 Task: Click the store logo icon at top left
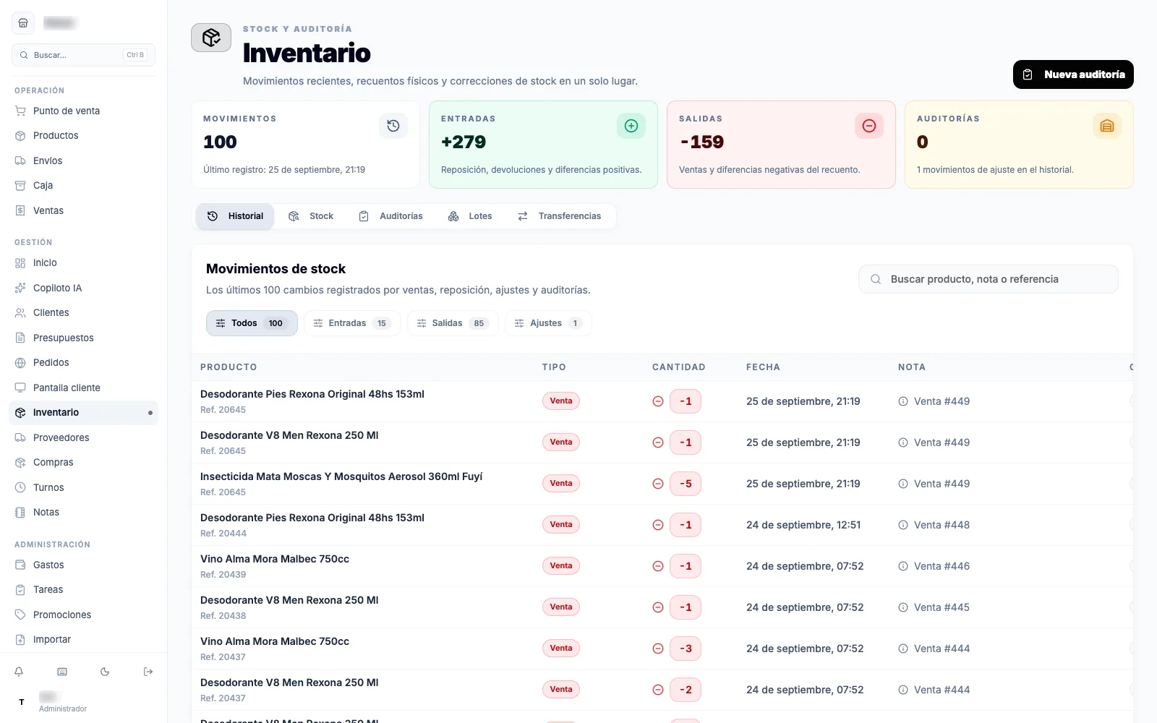point(23,23)
